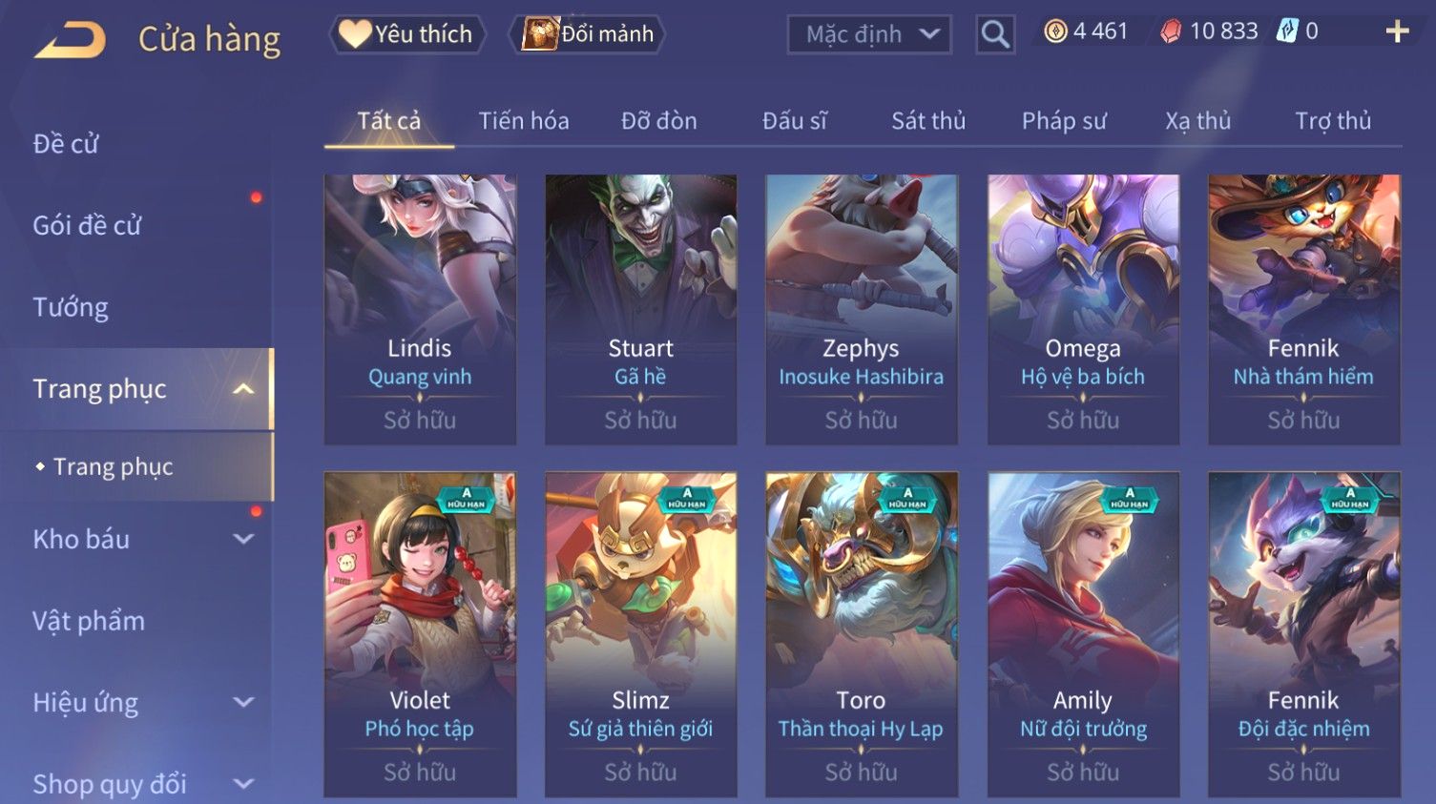
Task: Click the gold coin balance icon
Action: pos(1055,31)
